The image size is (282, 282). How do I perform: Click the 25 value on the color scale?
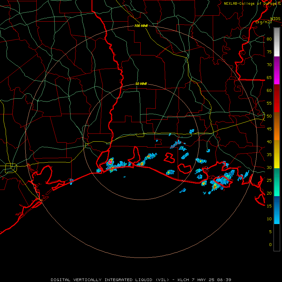(269, 180)
